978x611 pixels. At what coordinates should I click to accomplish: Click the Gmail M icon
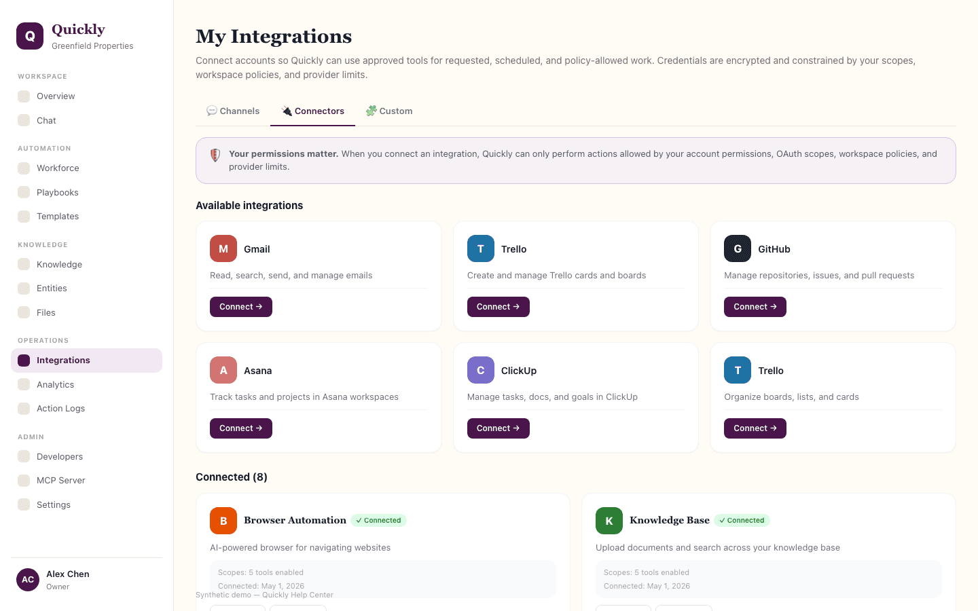(x=223, y=248)
